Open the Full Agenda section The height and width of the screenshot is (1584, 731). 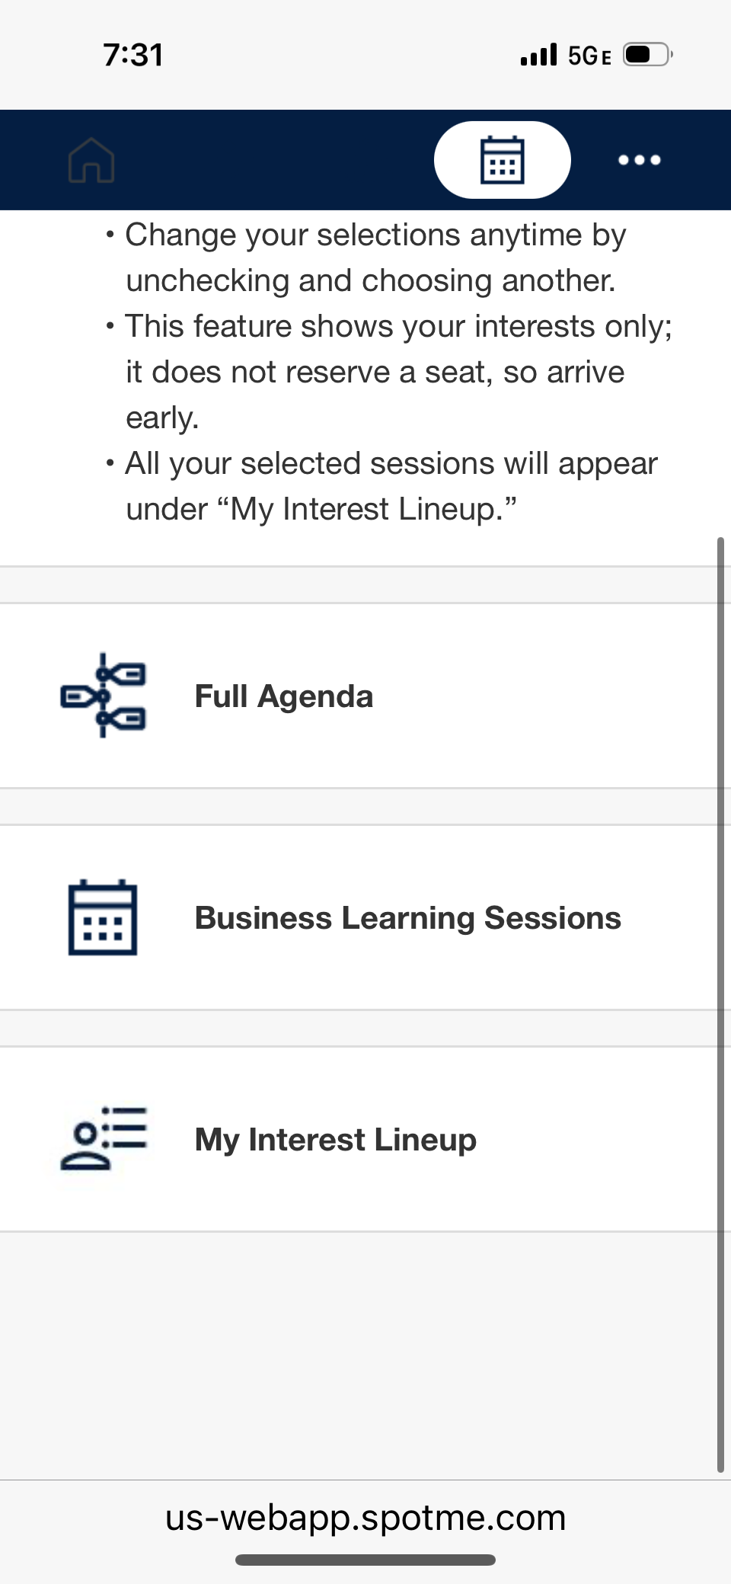(x=283, y=696)
